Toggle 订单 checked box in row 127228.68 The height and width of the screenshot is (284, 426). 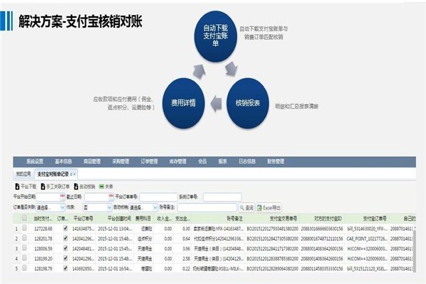[65, 229]
